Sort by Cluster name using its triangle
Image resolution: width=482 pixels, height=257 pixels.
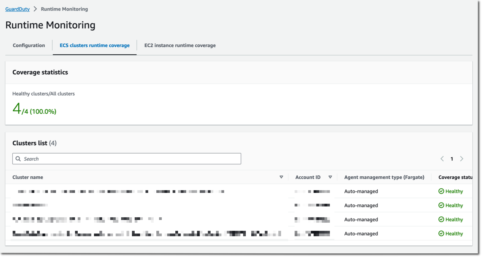(x=281, y=177)
